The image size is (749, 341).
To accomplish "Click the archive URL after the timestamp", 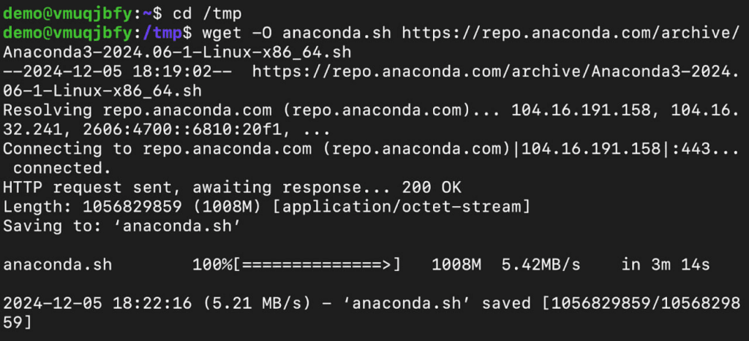I will coord(496,72).
